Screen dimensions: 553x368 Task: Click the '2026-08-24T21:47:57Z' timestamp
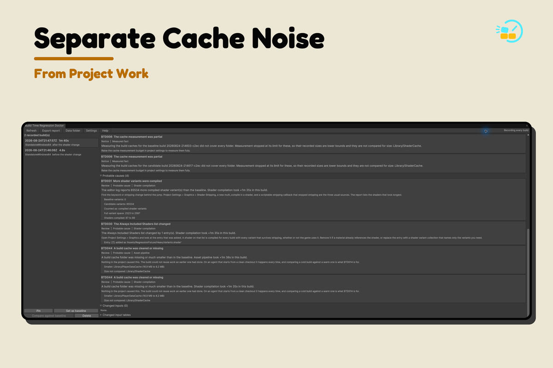point(41,140)
